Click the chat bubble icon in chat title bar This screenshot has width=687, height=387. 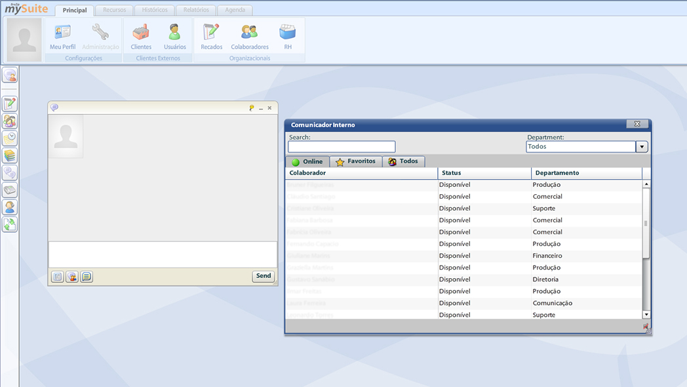coord(54,108)
